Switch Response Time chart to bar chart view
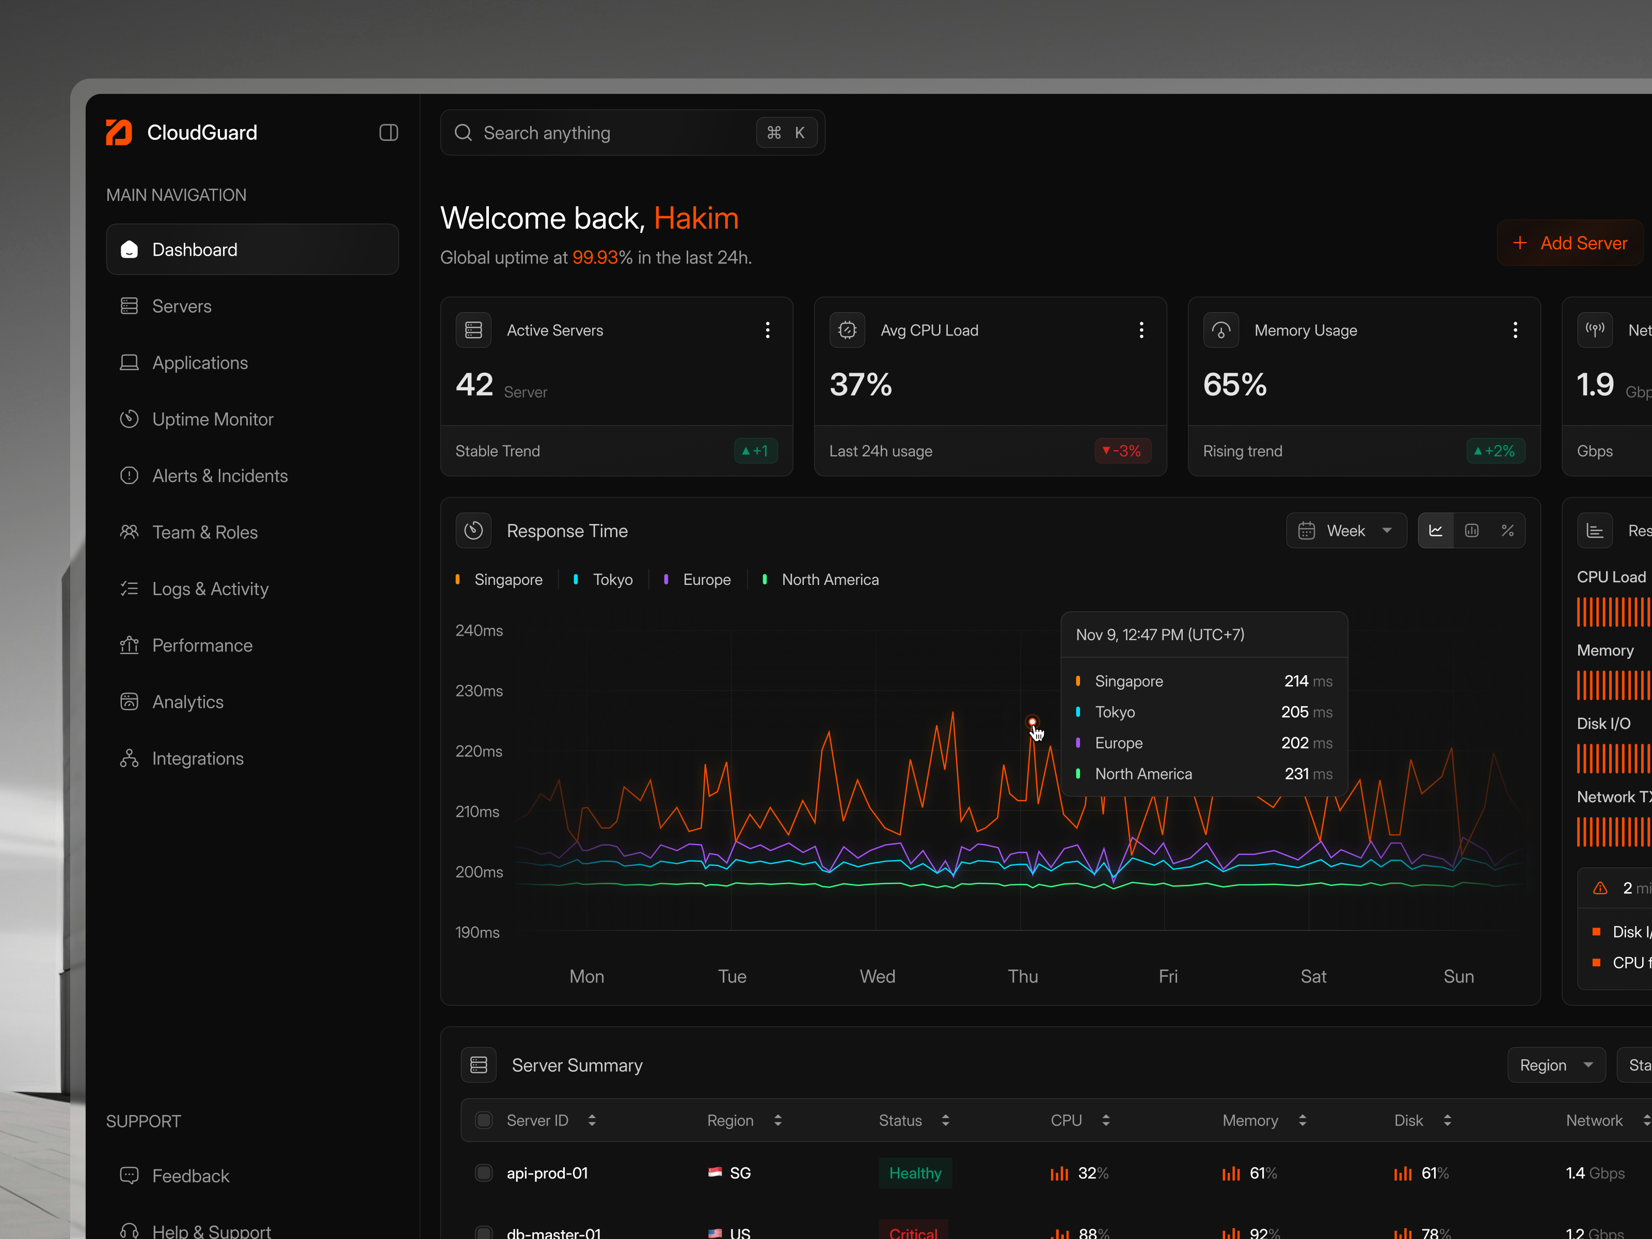This screenshot has height=1239, width=1652. [x=1472, y=530]
